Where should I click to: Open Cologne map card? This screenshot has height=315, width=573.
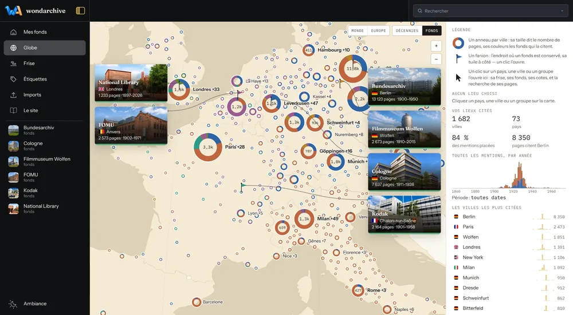point(404,172)
